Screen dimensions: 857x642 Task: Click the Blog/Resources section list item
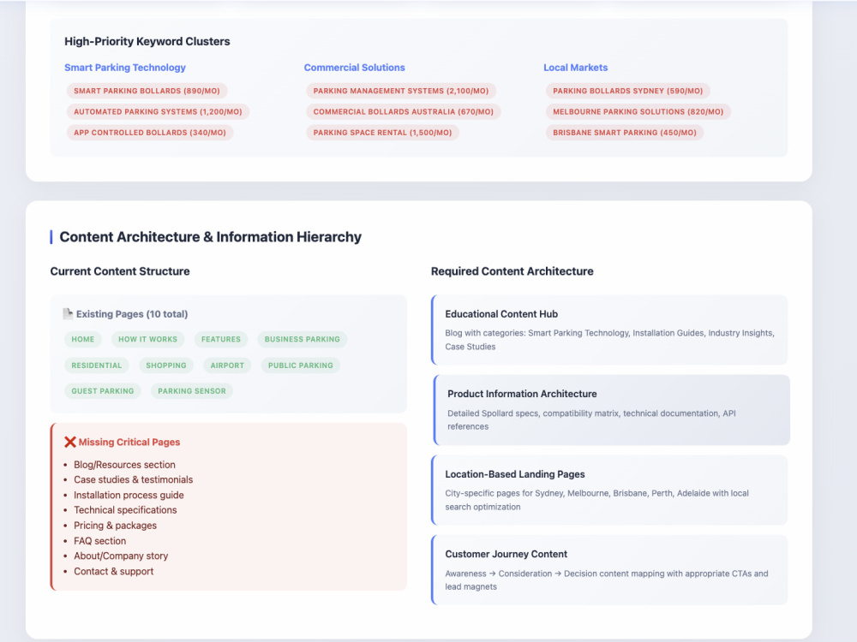tap(124, 465)
